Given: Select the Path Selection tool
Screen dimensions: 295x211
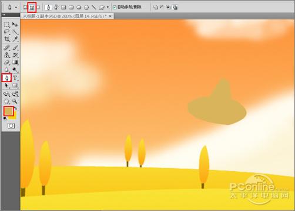Looking at the screenshot, I should (x=6, y=86).
